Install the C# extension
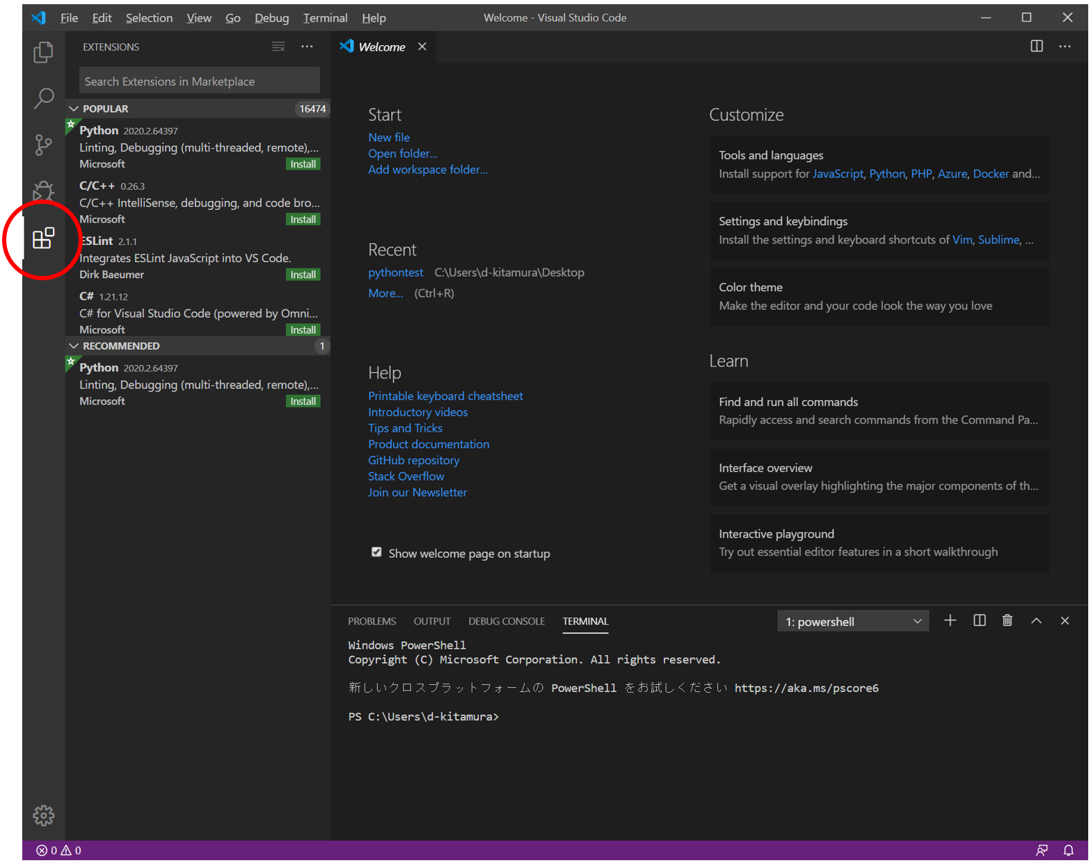Viewport: 1091px width, 863px height. 303,330
